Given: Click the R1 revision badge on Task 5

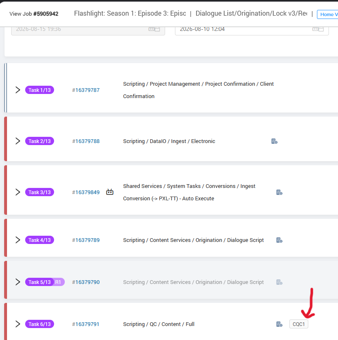Looking at the screenshot, I should tap(59, 282).
